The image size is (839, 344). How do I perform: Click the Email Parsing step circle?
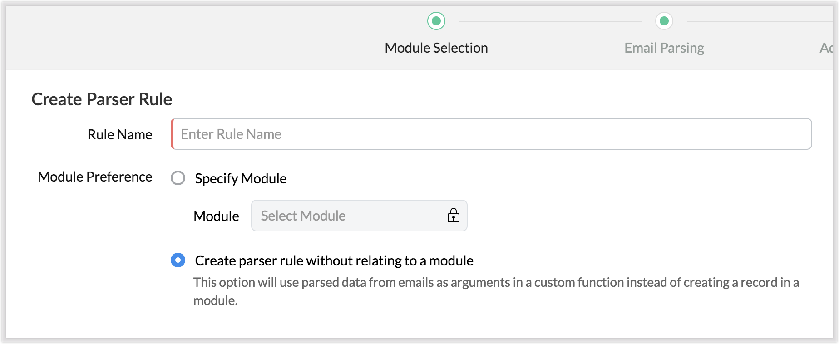tap(664, 21)
